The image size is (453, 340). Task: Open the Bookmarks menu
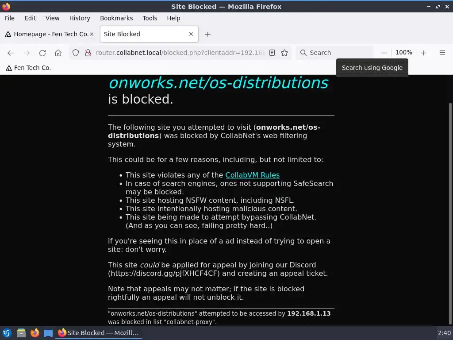click(x=116, y=18)
